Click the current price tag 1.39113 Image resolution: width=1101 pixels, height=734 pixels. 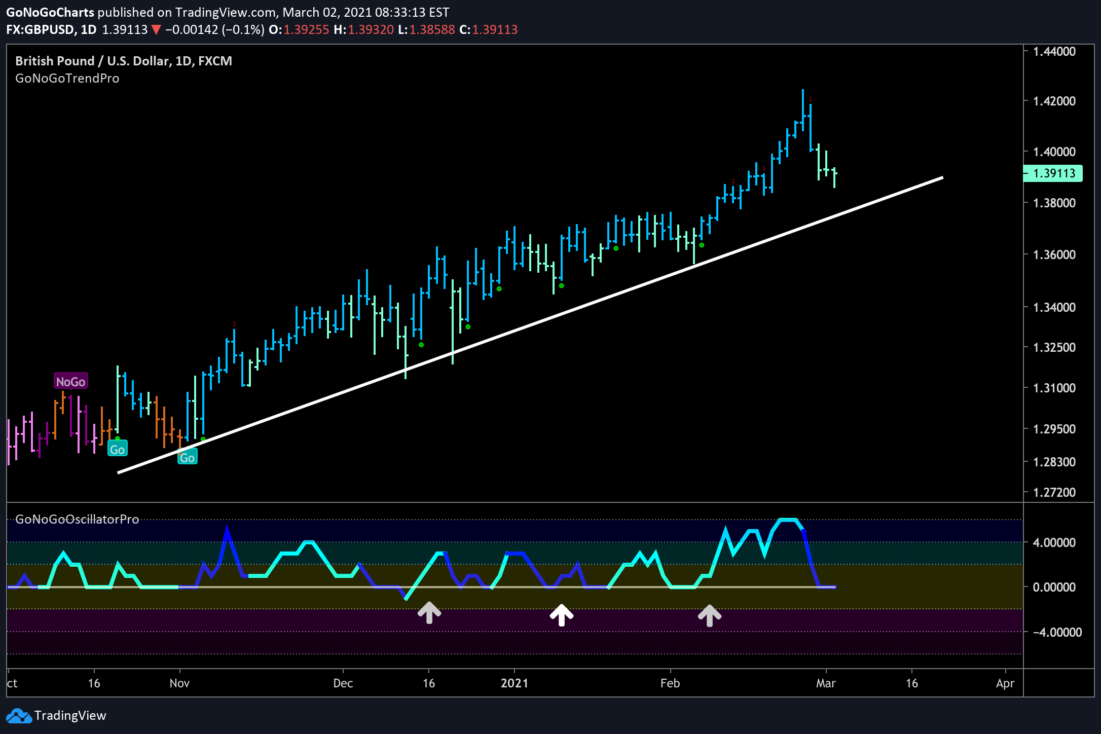pyautogui.click(x=1053, y=173)
